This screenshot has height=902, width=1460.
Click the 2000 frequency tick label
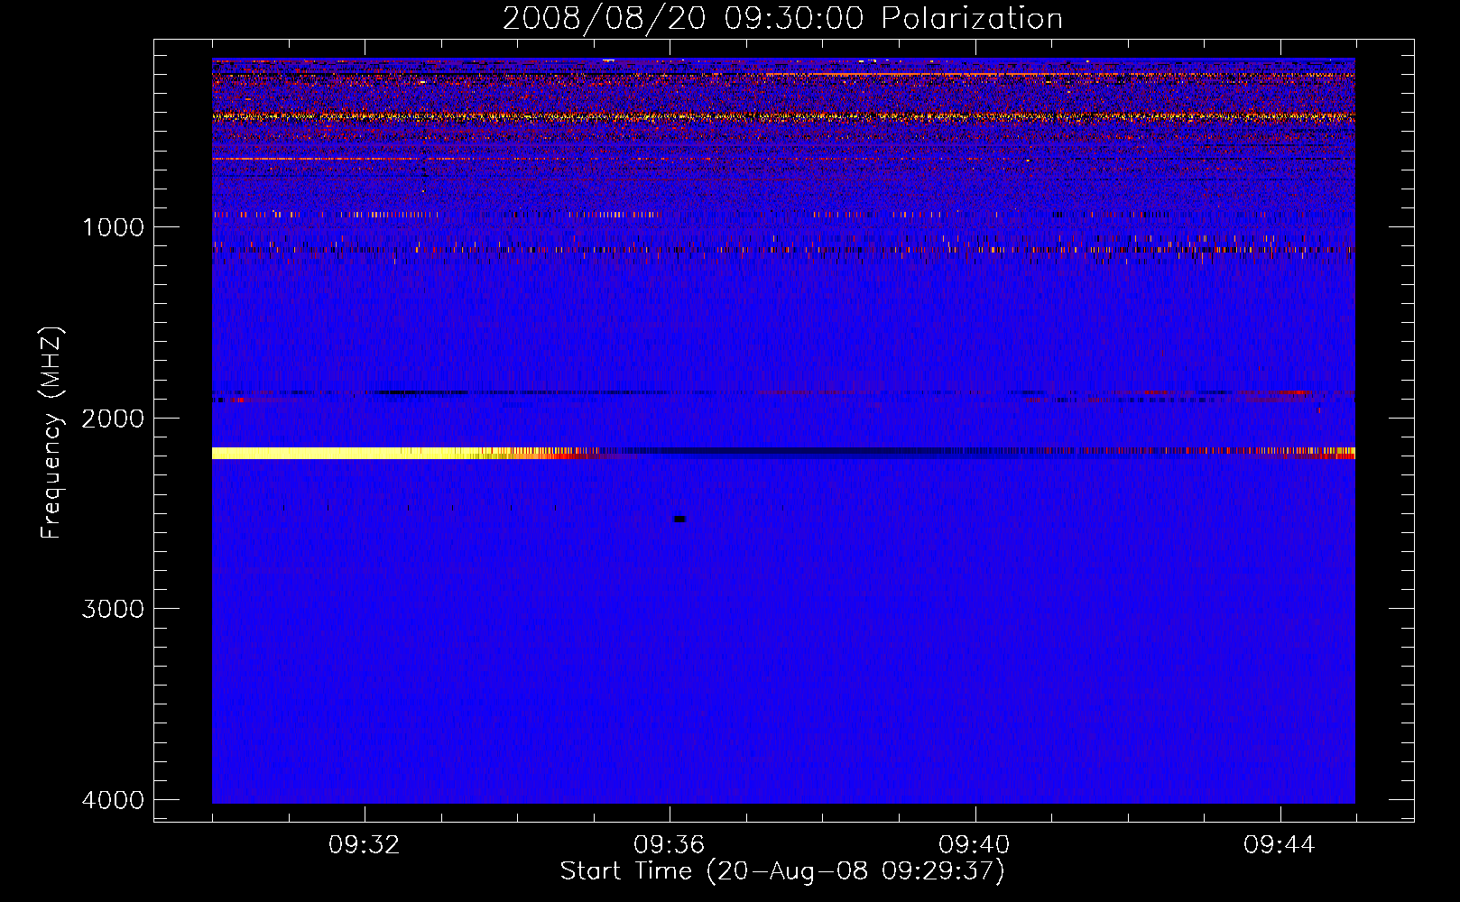click(113, 419)
